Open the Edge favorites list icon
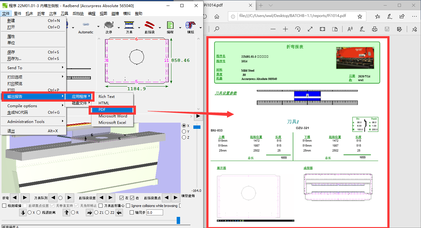The height and width of the screenshot is (228, 421). pos(378,16)
